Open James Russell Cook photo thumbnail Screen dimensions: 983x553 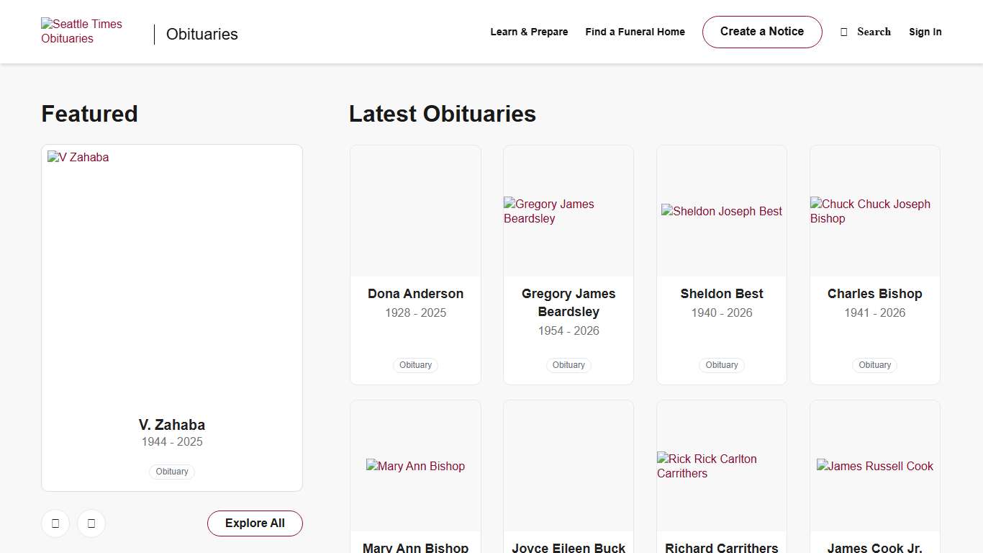pyautogui.click(x=874, y=466)
